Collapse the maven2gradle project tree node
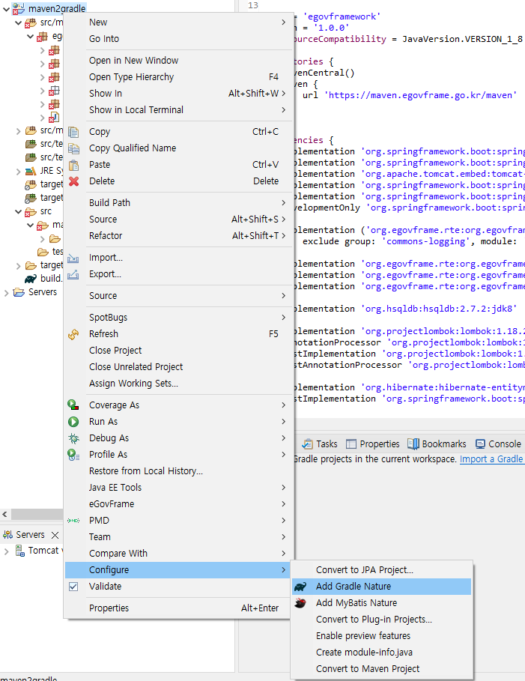Viewport: 525px width, 681px height. pyautogui.click(x=6, y=9)
